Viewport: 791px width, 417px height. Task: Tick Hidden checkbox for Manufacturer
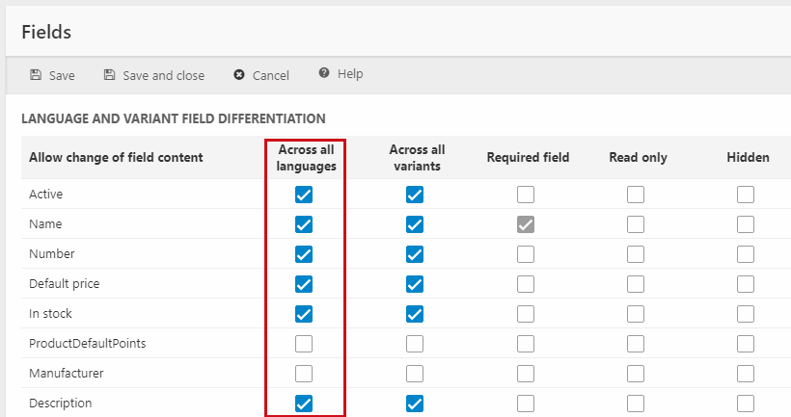746,374
